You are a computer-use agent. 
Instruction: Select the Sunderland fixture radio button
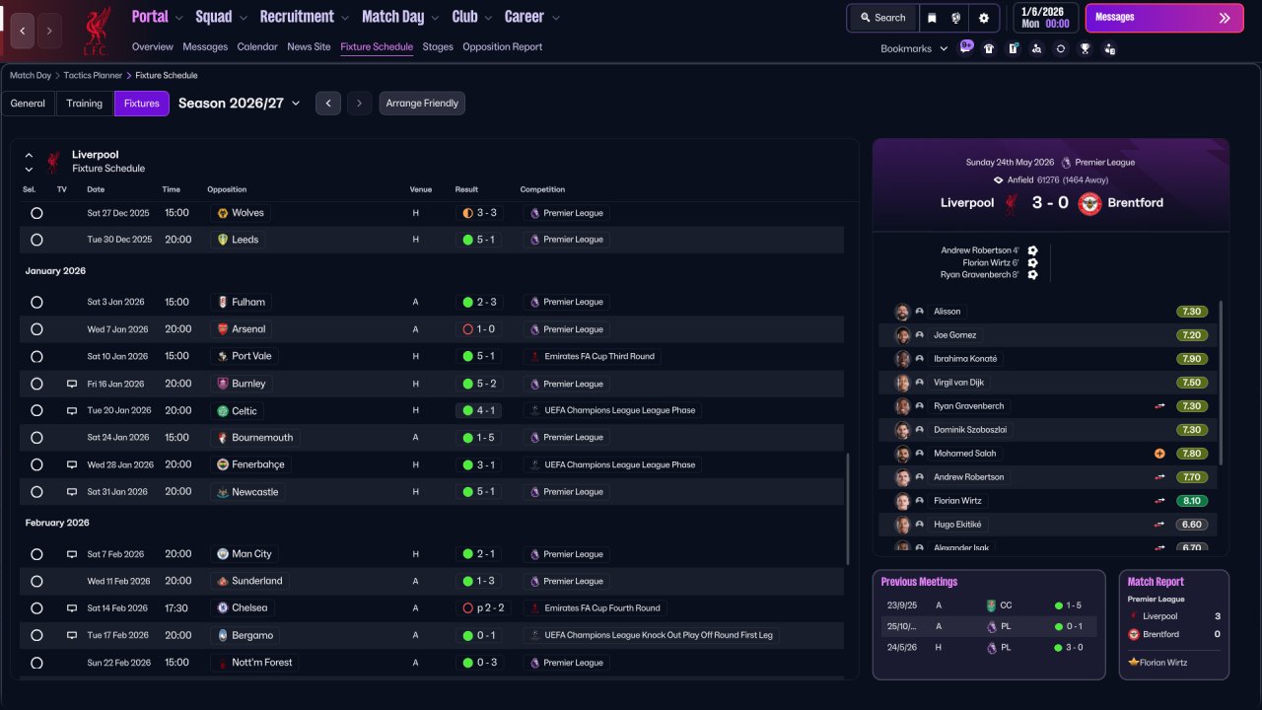[x=36, y=582]
